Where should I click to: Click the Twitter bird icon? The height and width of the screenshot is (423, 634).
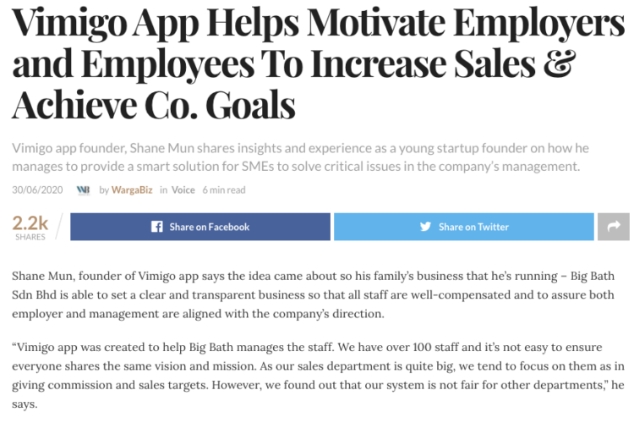[x=425, y=227]
